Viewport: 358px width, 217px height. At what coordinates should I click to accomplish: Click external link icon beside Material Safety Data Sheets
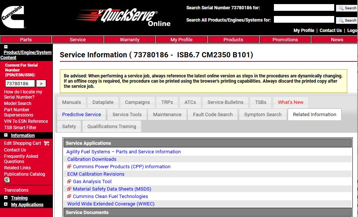69,189
